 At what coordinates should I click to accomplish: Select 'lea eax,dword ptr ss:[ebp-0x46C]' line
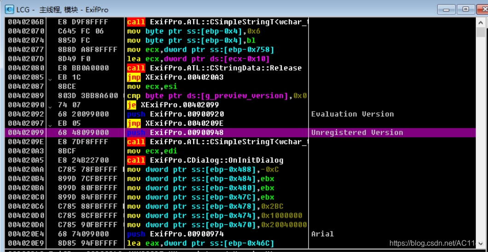(x=200, y=243)
